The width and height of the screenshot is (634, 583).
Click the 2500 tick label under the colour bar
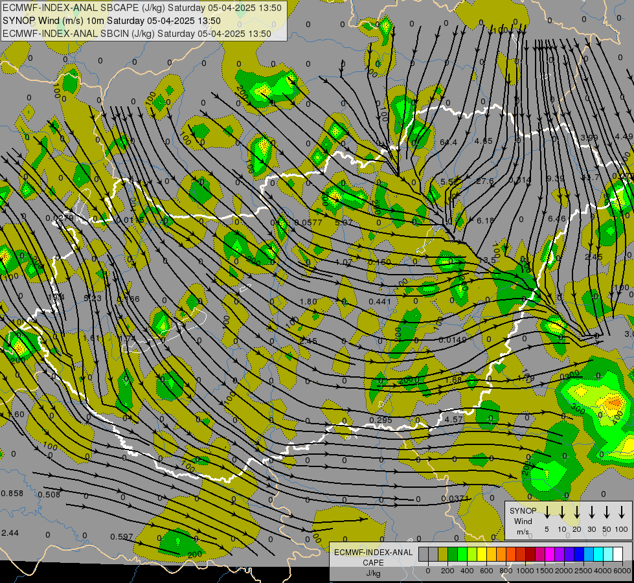pos(583,571)
